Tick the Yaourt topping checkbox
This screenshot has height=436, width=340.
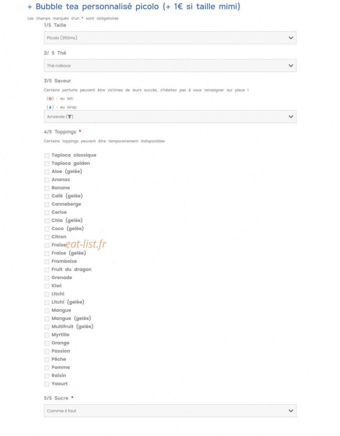(47, 384)
